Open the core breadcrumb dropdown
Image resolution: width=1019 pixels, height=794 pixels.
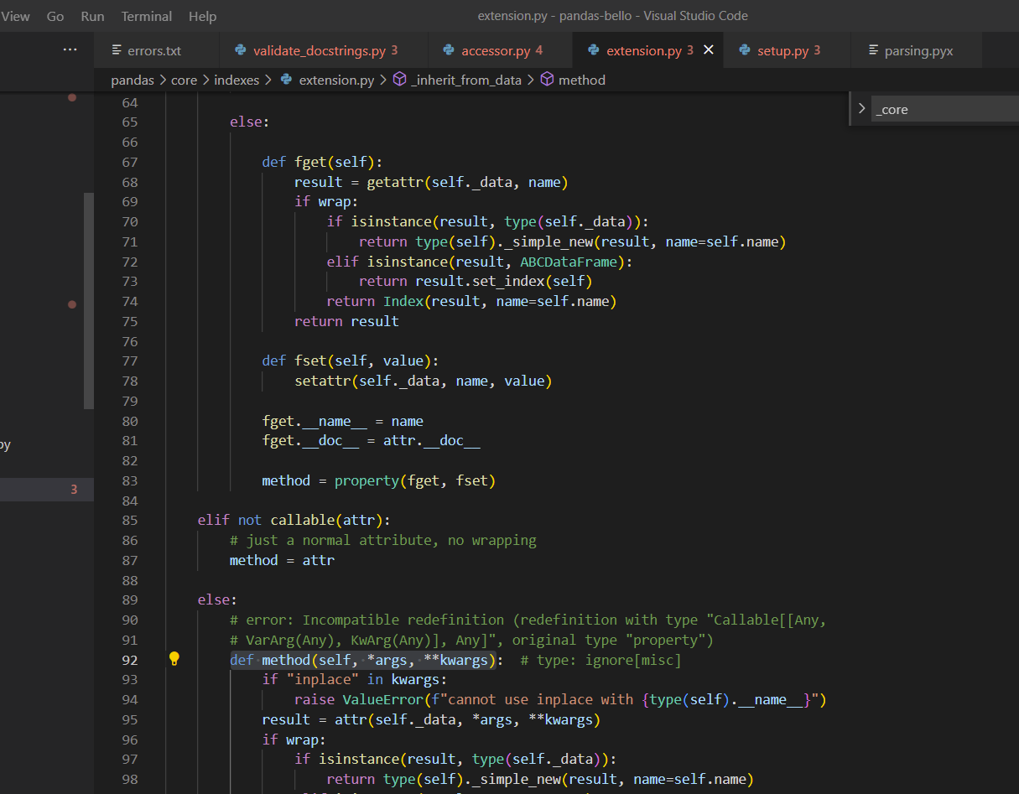tap(184, 80)
